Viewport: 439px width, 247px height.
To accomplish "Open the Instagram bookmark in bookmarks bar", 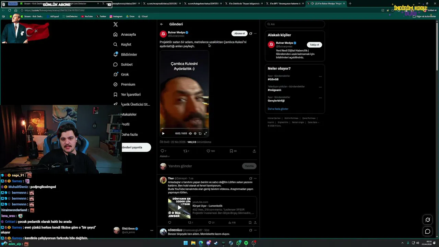I will 116,16.
